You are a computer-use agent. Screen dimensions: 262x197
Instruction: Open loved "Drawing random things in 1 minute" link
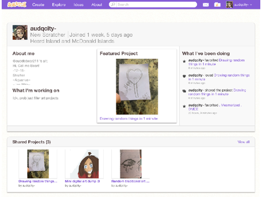point(219,77)
